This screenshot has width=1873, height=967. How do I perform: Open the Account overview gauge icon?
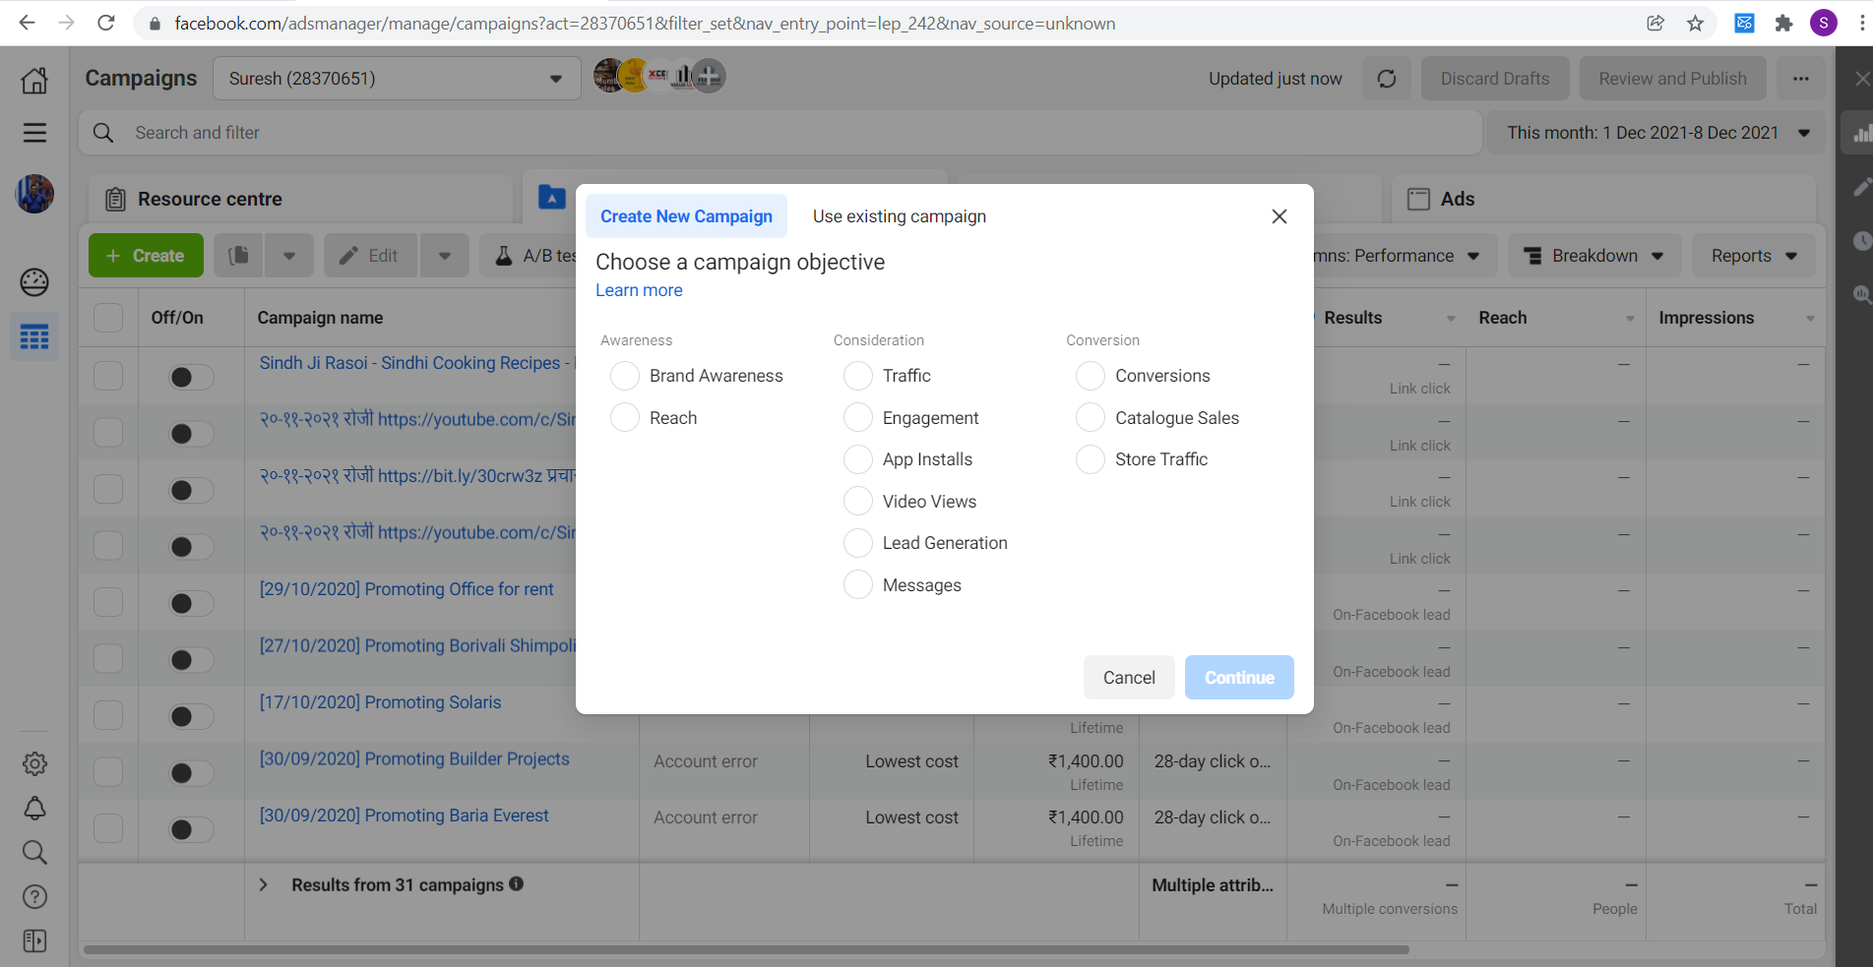(x=34, y=282)
